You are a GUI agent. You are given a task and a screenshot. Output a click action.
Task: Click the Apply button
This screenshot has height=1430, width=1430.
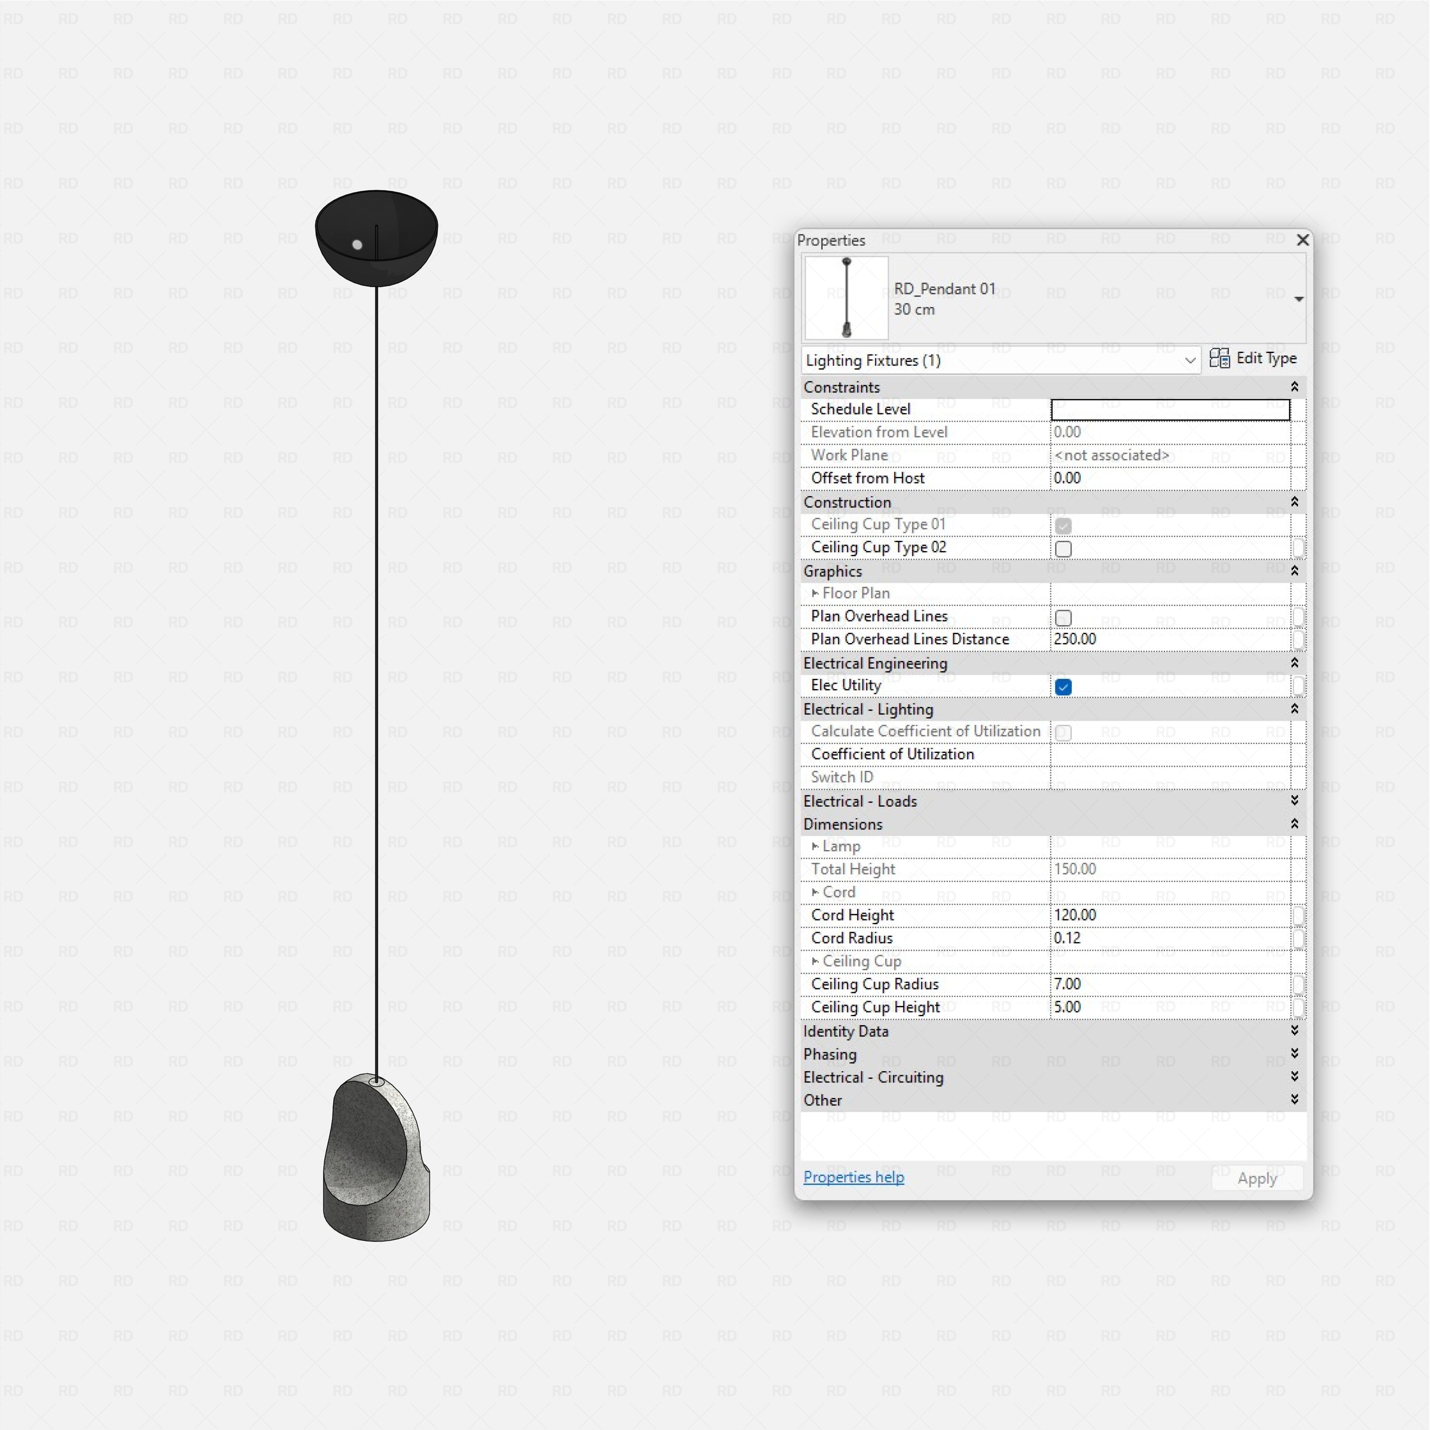[1257, 1178]
